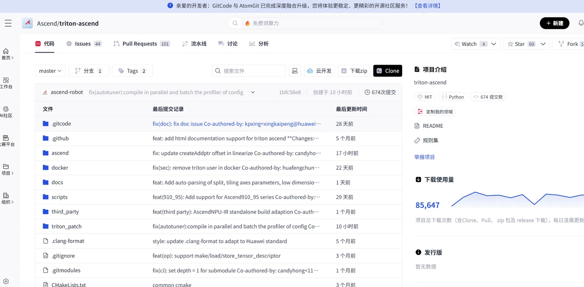
Task: Expand the 项目 sidebar submenu arrow
Action: tap(13, 173)
